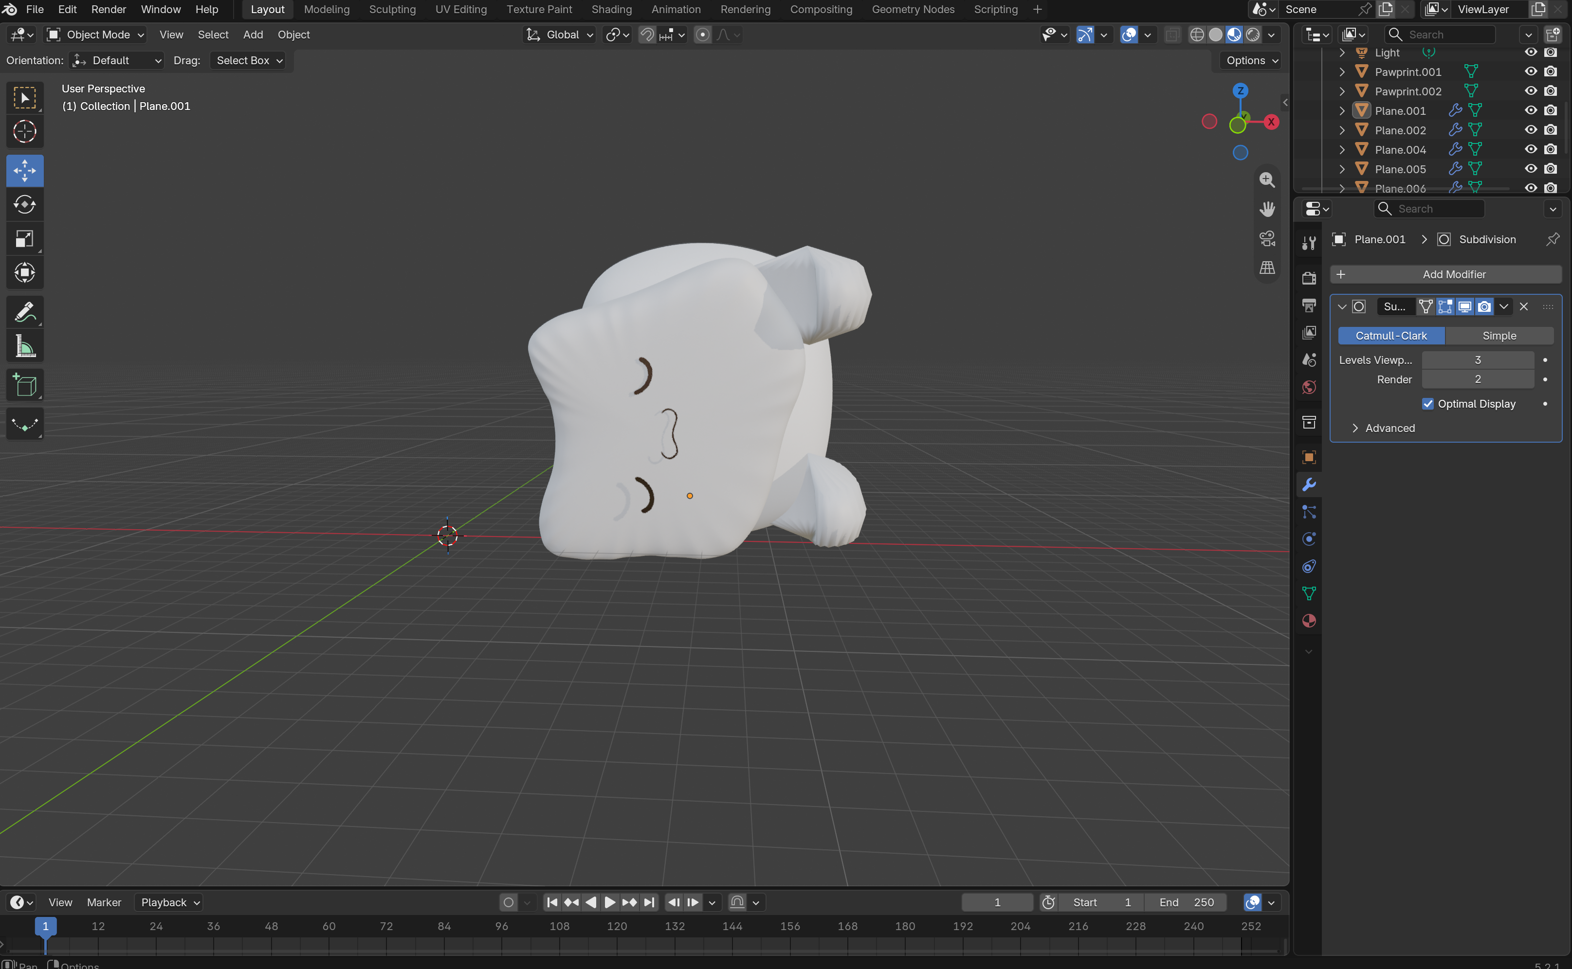Disable Plane.002 in renders camera icon
Image resolution: width=1572 pixels, height=969 pixels.
1550,129
